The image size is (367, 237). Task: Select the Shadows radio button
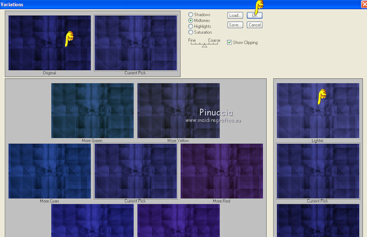(190, 15)
